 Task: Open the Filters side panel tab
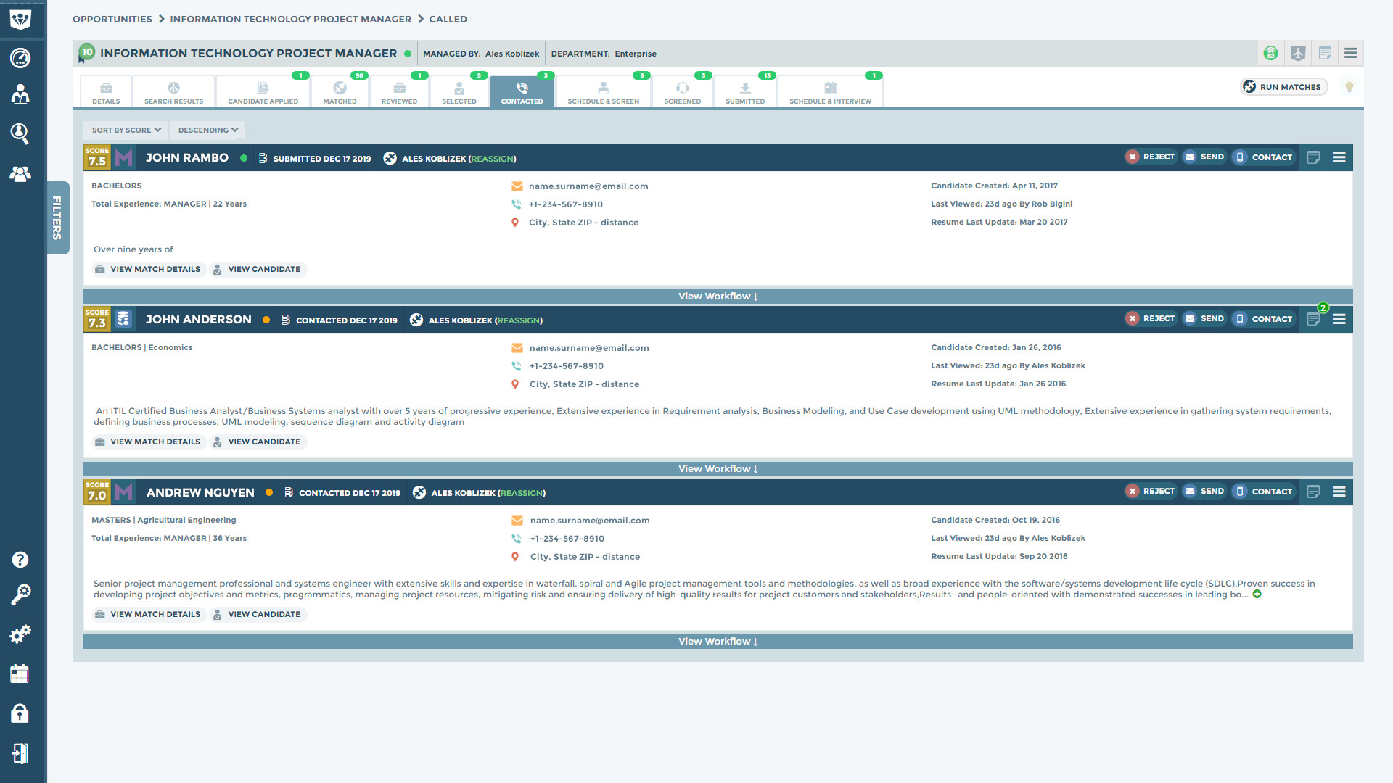57,217
